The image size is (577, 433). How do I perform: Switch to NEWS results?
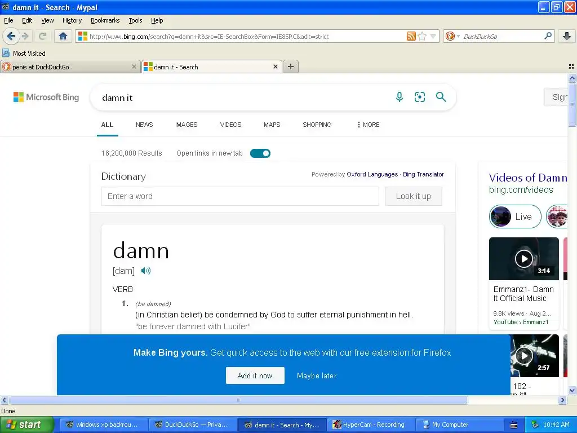click(x=144, y=125)
